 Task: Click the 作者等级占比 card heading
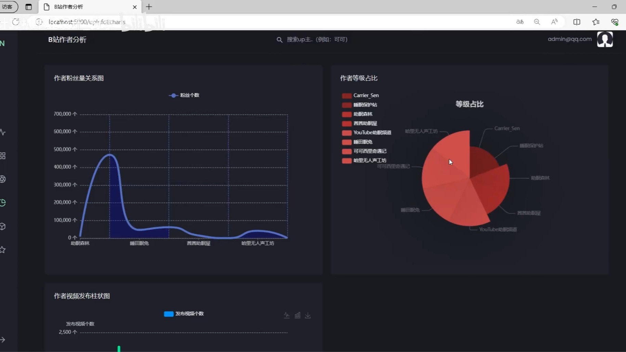(x=359, y=78)
